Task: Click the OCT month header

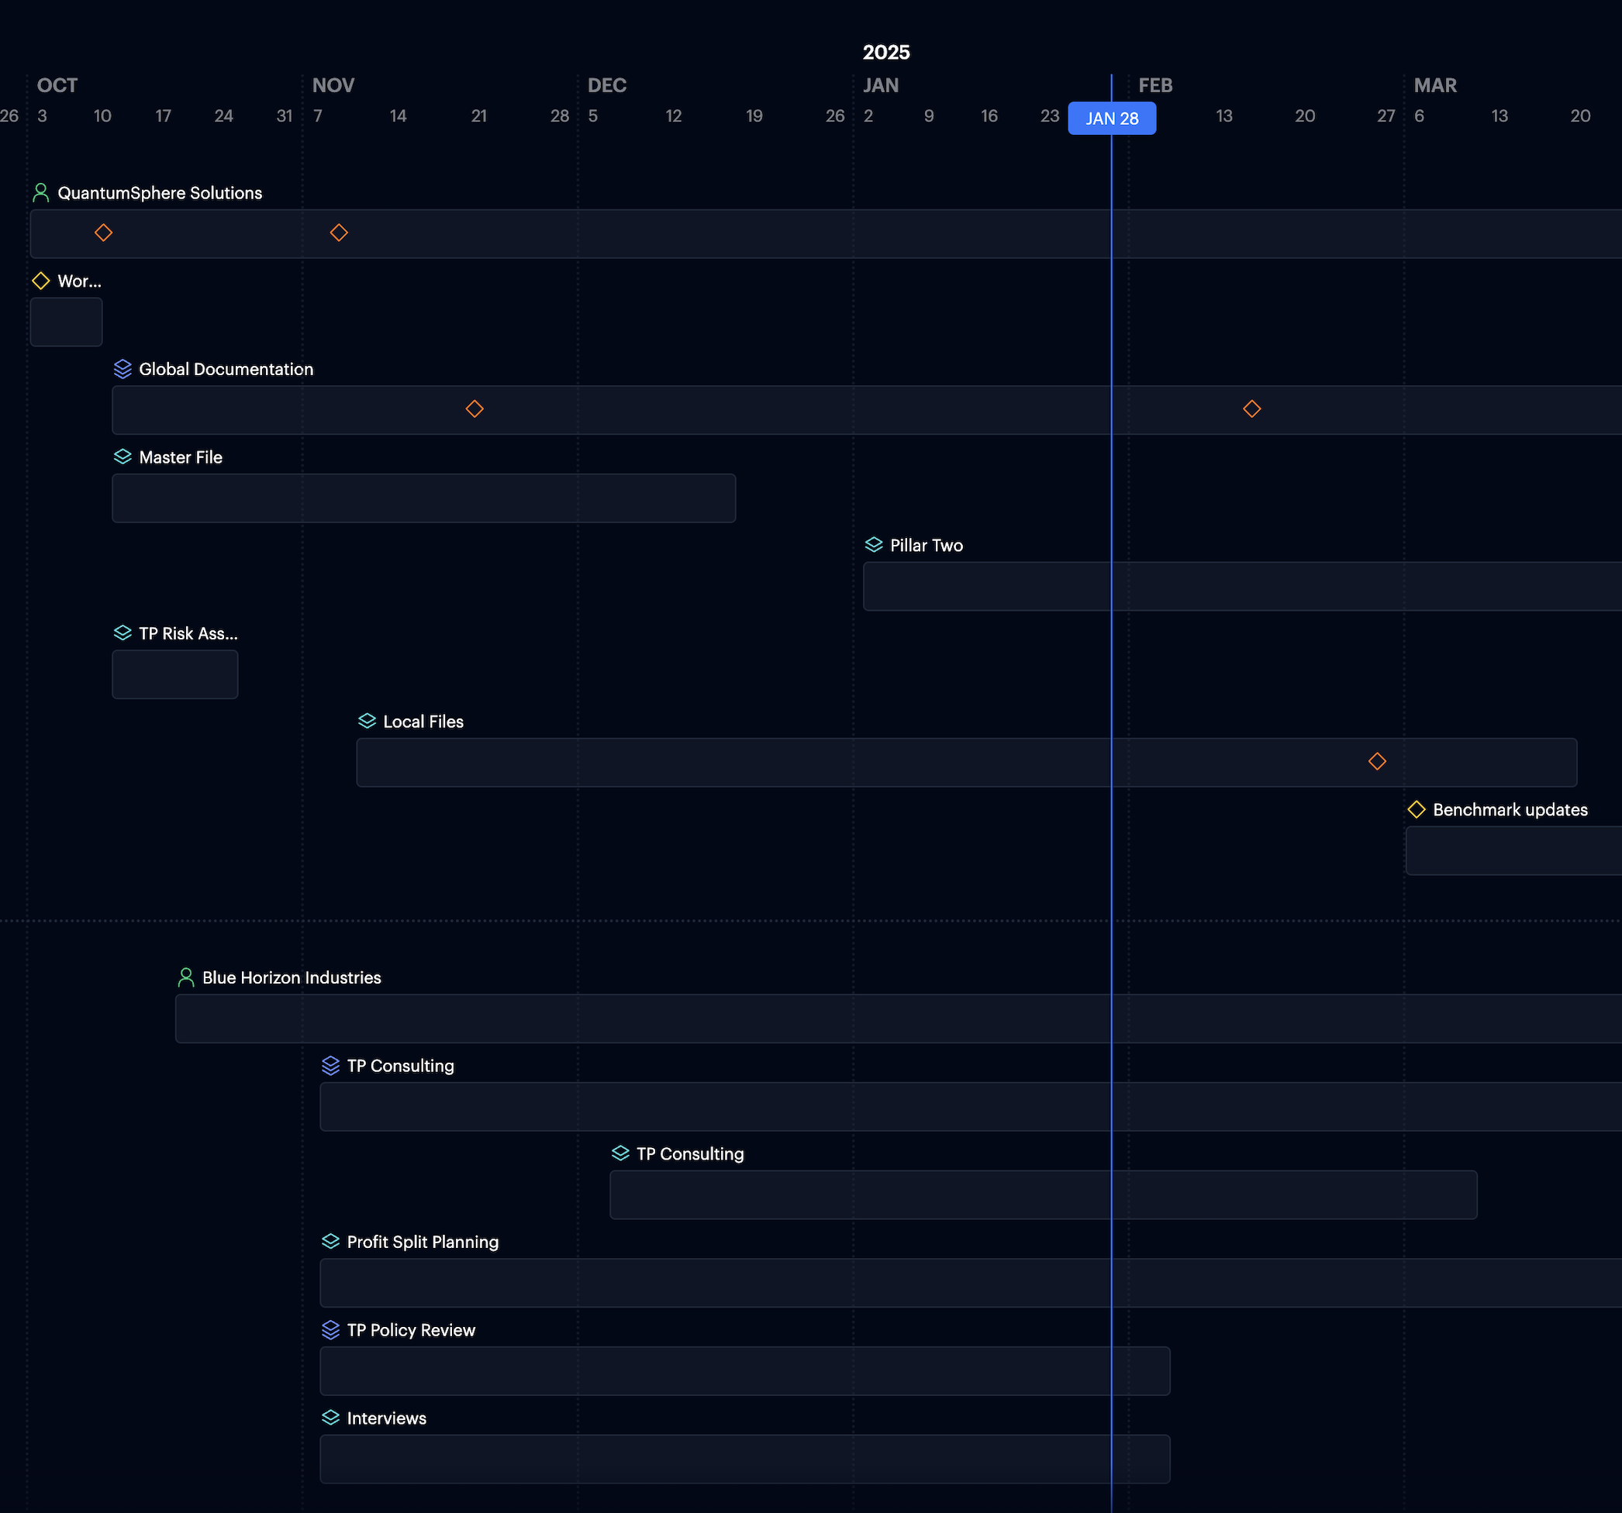Action: click(x=57, y=84)
